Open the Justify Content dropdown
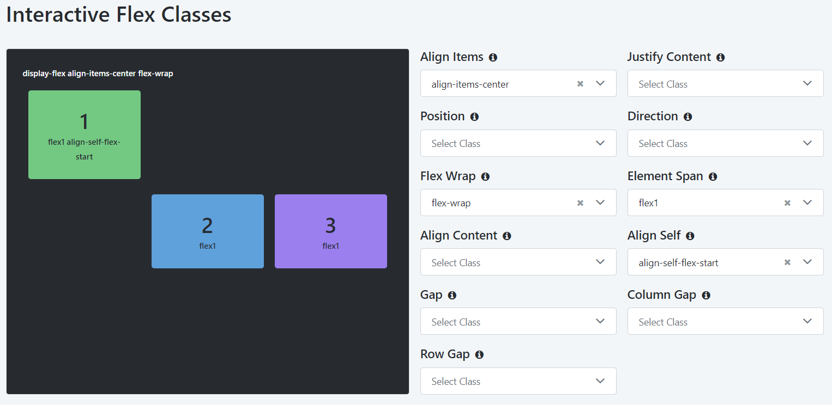Image resolution: width=832 pixels, height=405 pixels. point(725,83)
